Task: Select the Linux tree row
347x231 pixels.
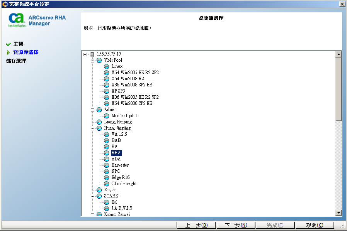Action: pyautogui.click(x=117, y=66)
